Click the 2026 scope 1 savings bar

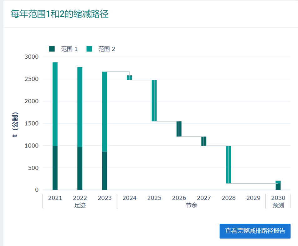point(179,129)
